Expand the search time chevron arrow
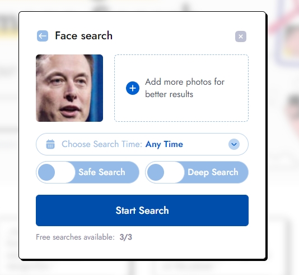299x275 pixels. 234,144
